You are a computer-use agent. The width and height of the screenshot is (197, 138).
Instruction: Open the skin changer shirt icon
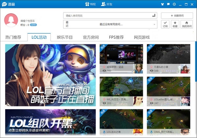[x=163, y=4]
